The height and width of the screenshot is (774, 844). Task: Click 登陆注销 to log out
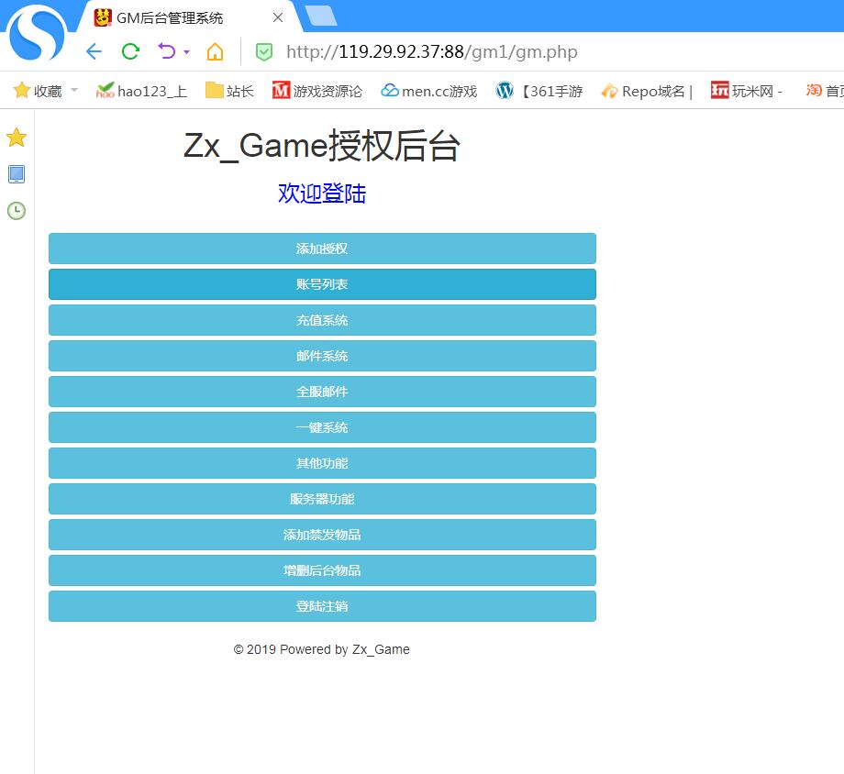coord(322,606)
